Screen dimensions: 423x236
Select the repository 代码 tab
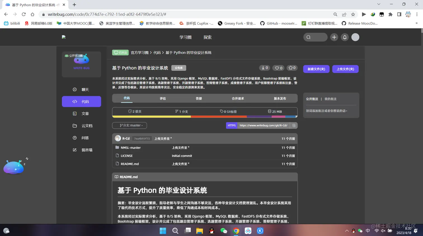point(127,98)
